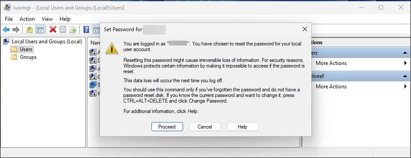The width and height of the screenshot is (411, 158).
Task: Open the Action menu
Action: click(x=27, y=19)
